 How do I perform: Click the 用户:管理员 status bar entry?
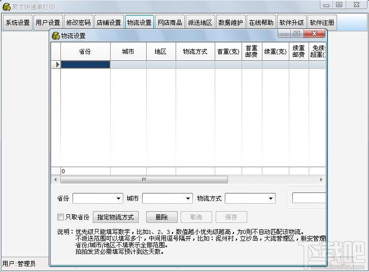(x=19, y=264)
